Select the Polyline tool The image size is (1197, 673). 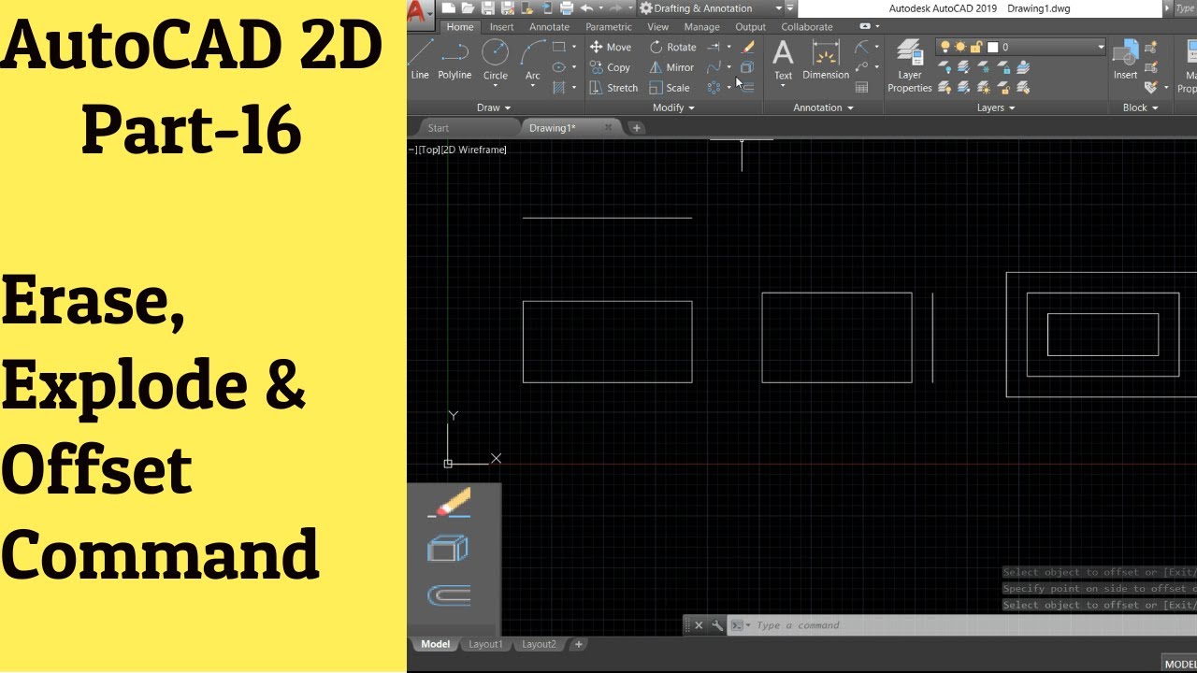click(x=454, y=58)
